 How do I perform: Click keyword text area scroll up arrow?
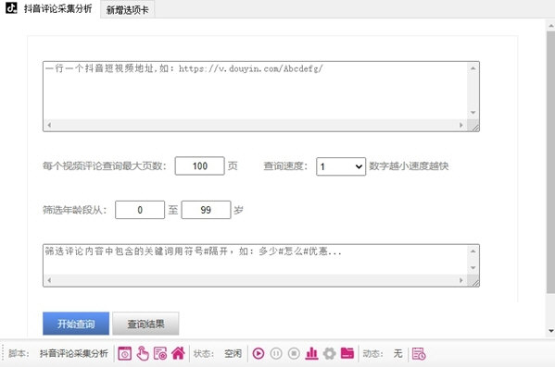473,251
